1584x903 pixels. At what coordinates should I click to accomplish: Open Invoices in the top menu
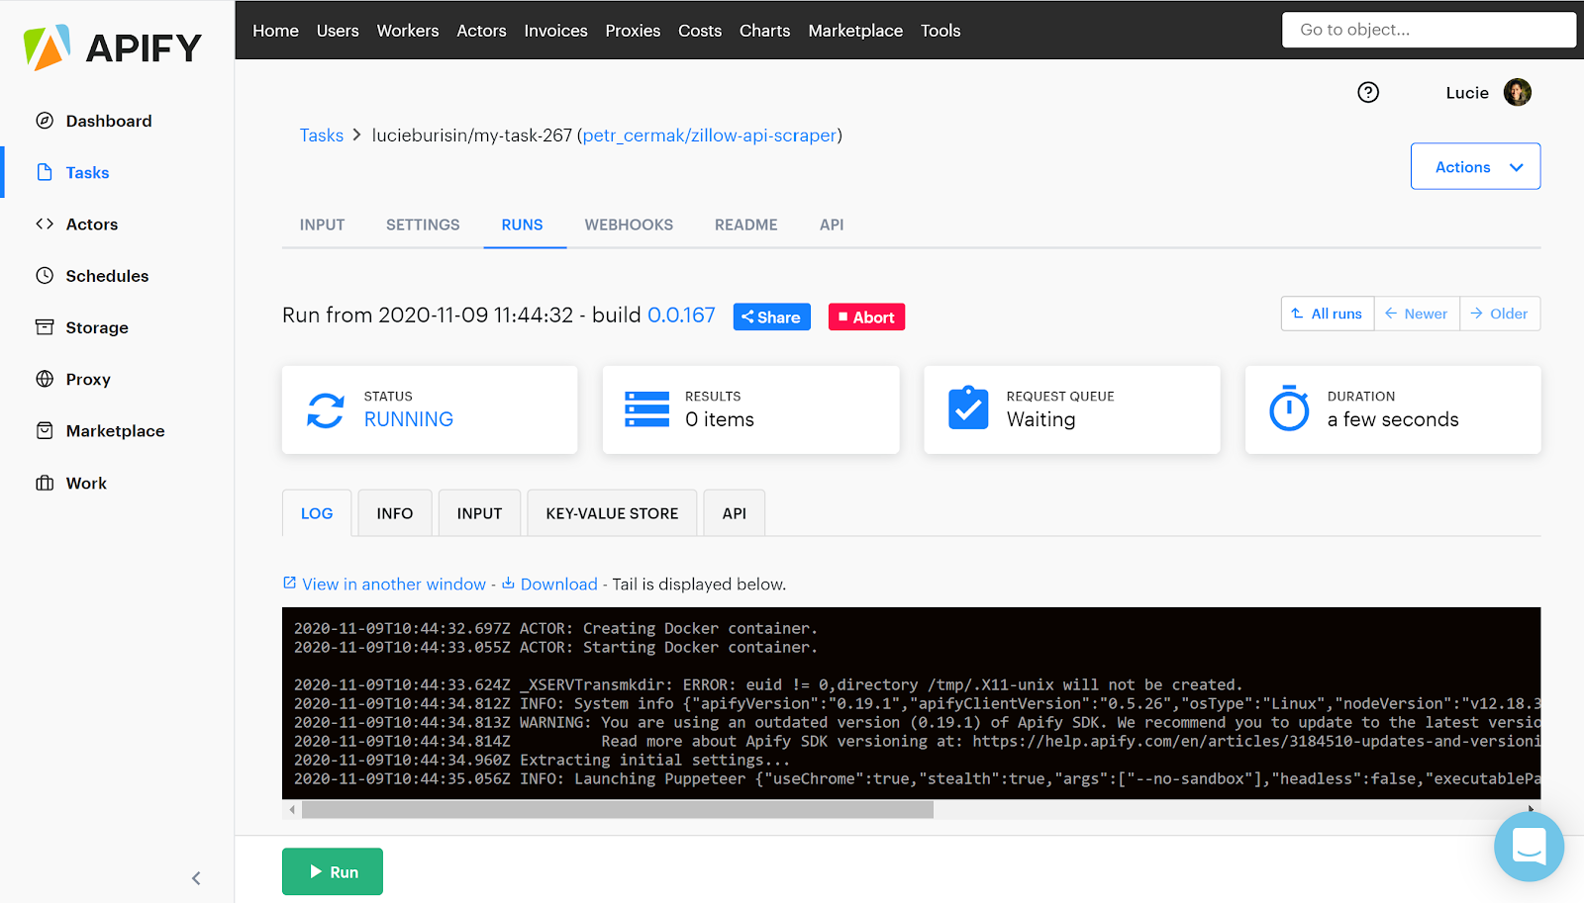point(555,31)
